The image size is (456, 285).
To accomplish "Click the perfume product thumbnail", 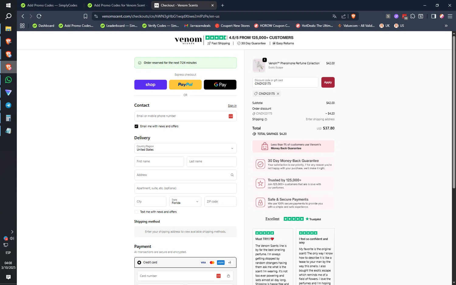I will pyautogui.click(x=259, y=65).
